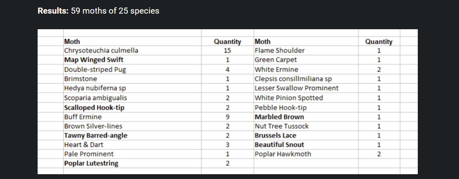Click the quantity 15 cell
This screenshot has width=459, height=179.
coord(227,51)
